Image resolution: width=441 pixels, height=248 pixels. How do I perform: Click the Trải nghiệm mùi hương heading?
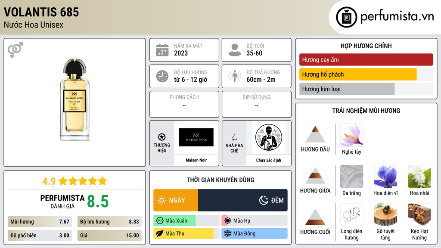pos(366,111)
